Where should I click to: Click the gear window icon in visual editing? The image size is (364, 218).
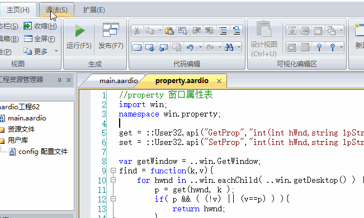292,31
